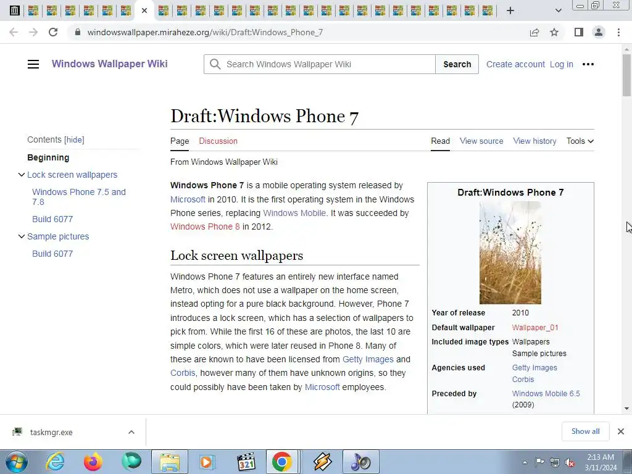Click Log in link

(562, 64)
